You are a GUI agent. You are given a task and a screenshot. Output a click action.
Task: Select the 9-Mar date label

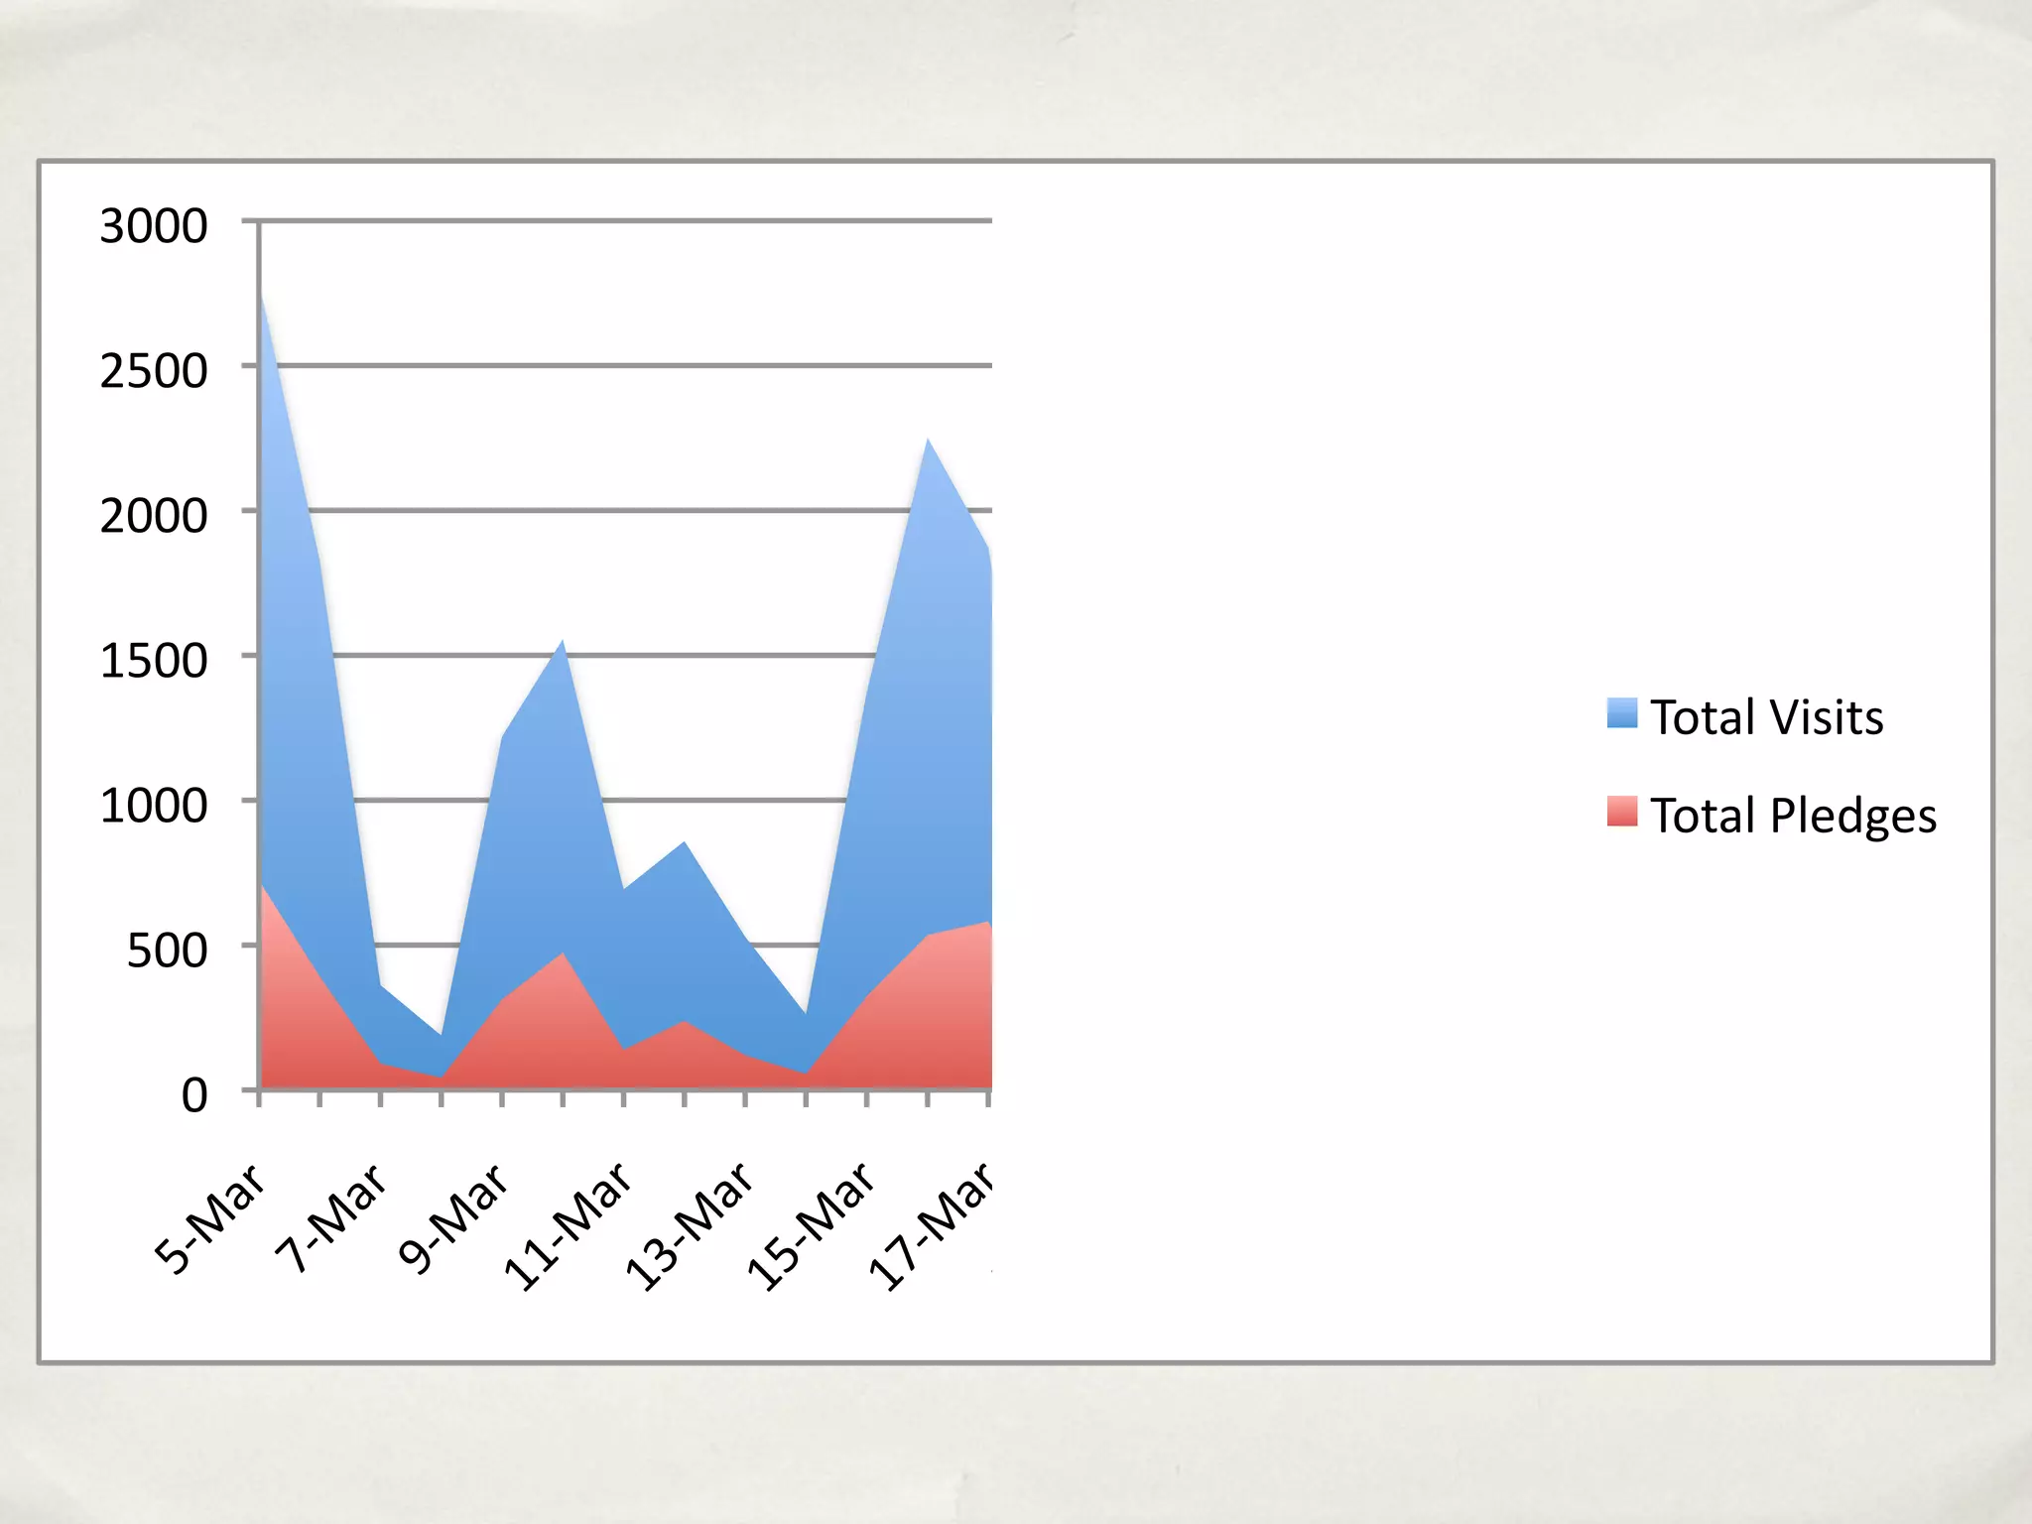pos(452,1218)
